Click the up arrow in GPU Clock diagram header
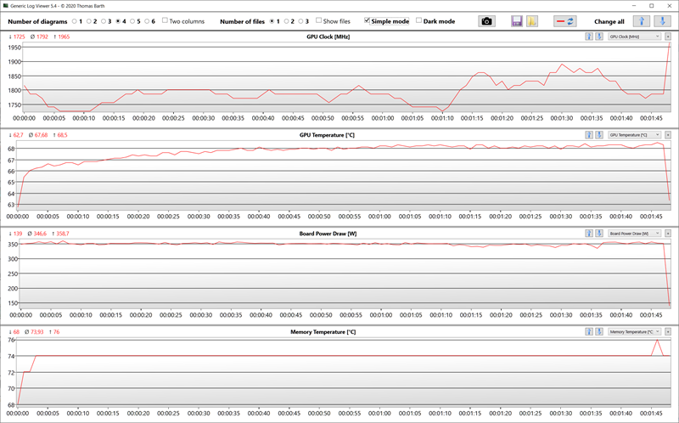 pos(589,37)
